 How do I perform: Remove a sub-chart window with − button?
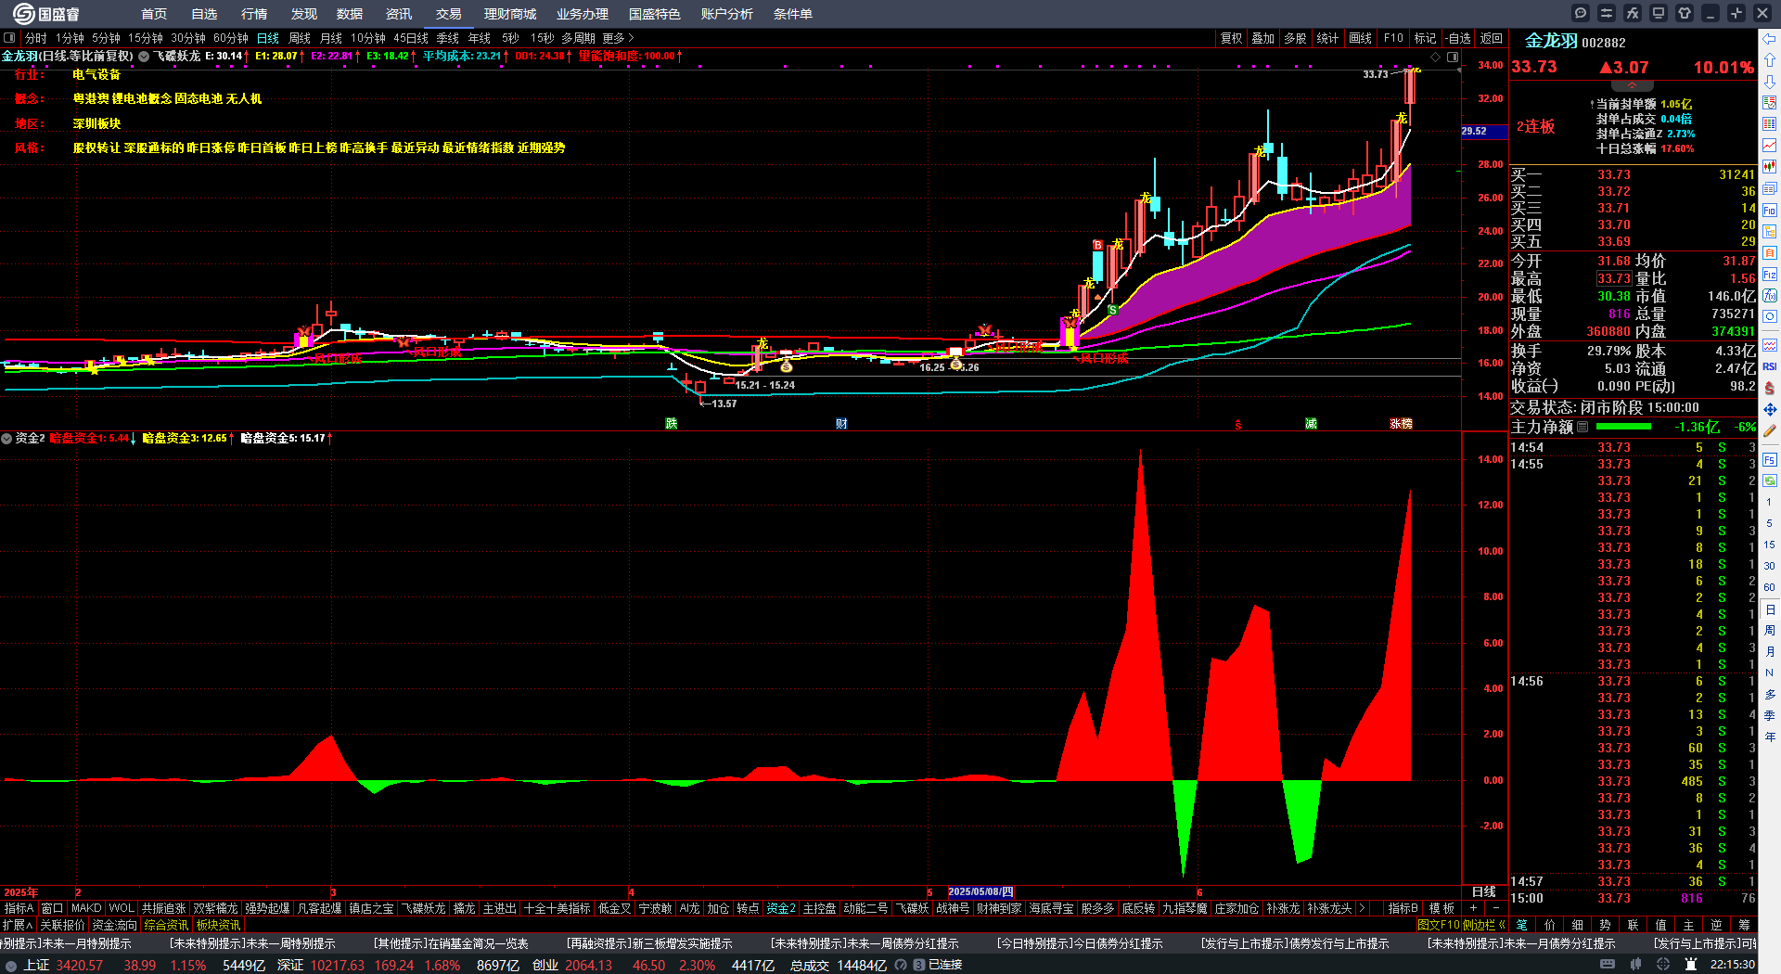[1496, 908]
